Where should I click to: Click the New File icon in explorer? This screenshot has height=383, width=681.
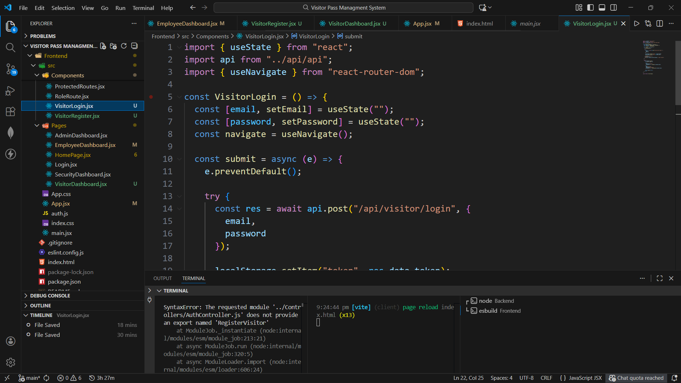tap(103, 46)
